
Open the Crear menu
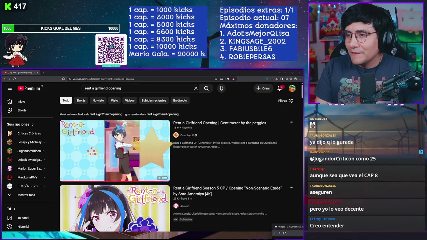263,88
